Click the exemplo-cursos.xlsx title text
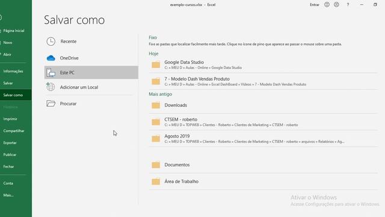 tap(186, 5)
